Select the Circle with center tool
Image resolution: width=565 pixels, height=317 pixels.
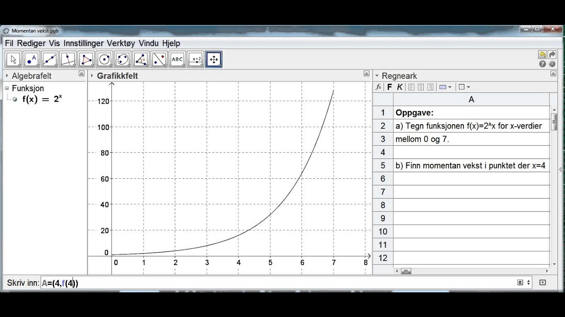104,59
